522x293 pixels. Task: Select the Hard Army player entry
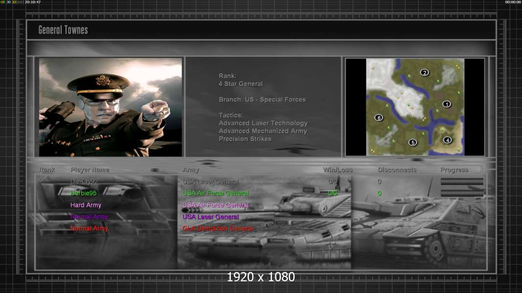click(x=86, y=205)
